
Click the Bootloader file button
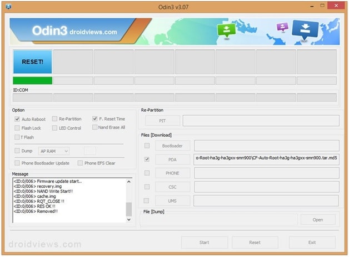click(172, 146)
